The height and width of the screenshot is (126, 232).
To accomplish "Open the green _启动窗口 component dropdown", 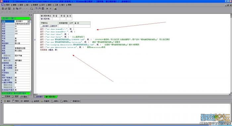I will (16, 18).
